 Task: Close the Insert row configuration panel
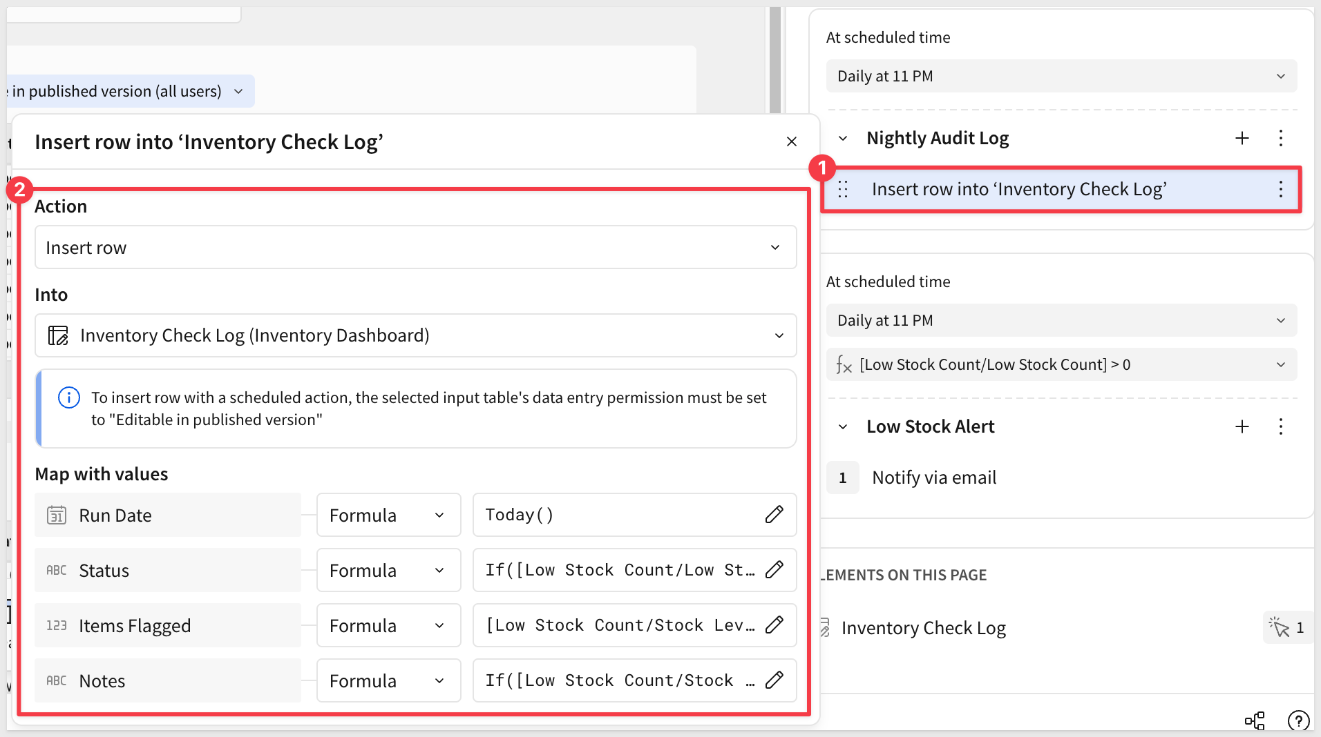coord(792,142)
